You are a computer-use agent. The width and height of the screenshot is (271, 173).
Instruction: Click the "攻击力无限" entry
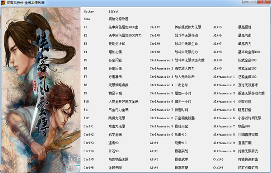[x=117, y=126]
